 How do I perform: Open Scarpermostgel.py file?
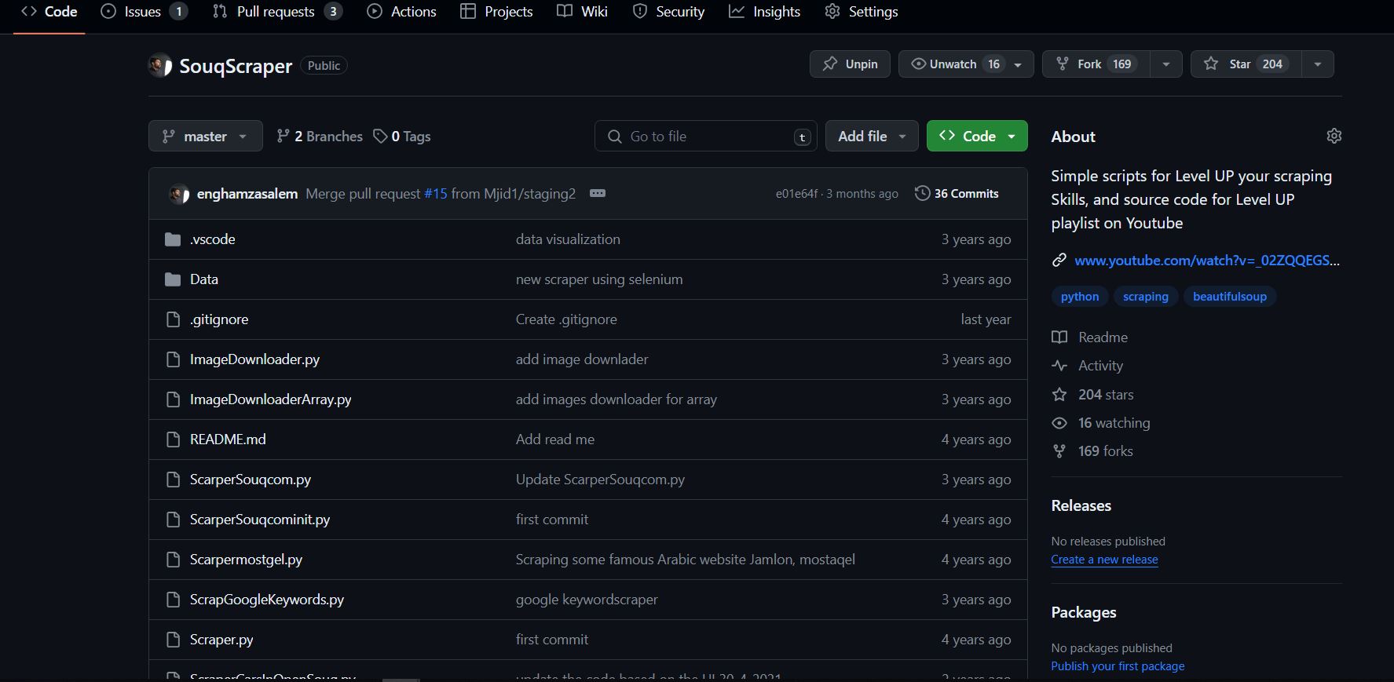coord(246,560)
